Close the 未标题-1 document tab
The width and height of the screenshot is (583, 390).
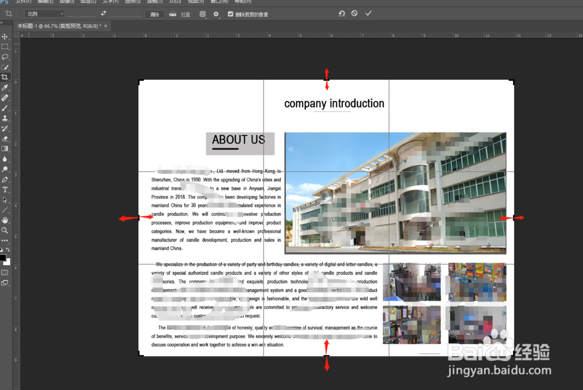pos(106,26)
